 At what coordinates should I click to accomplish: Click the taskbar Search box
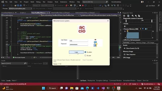(x=52, y=88)
